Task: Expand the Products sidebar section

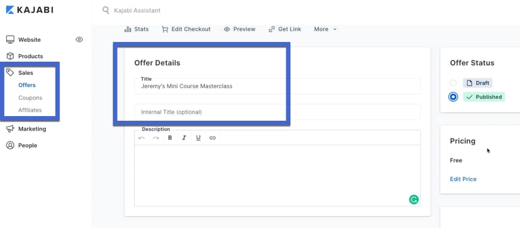Action: pyautogui.click(x=30, y=56)
